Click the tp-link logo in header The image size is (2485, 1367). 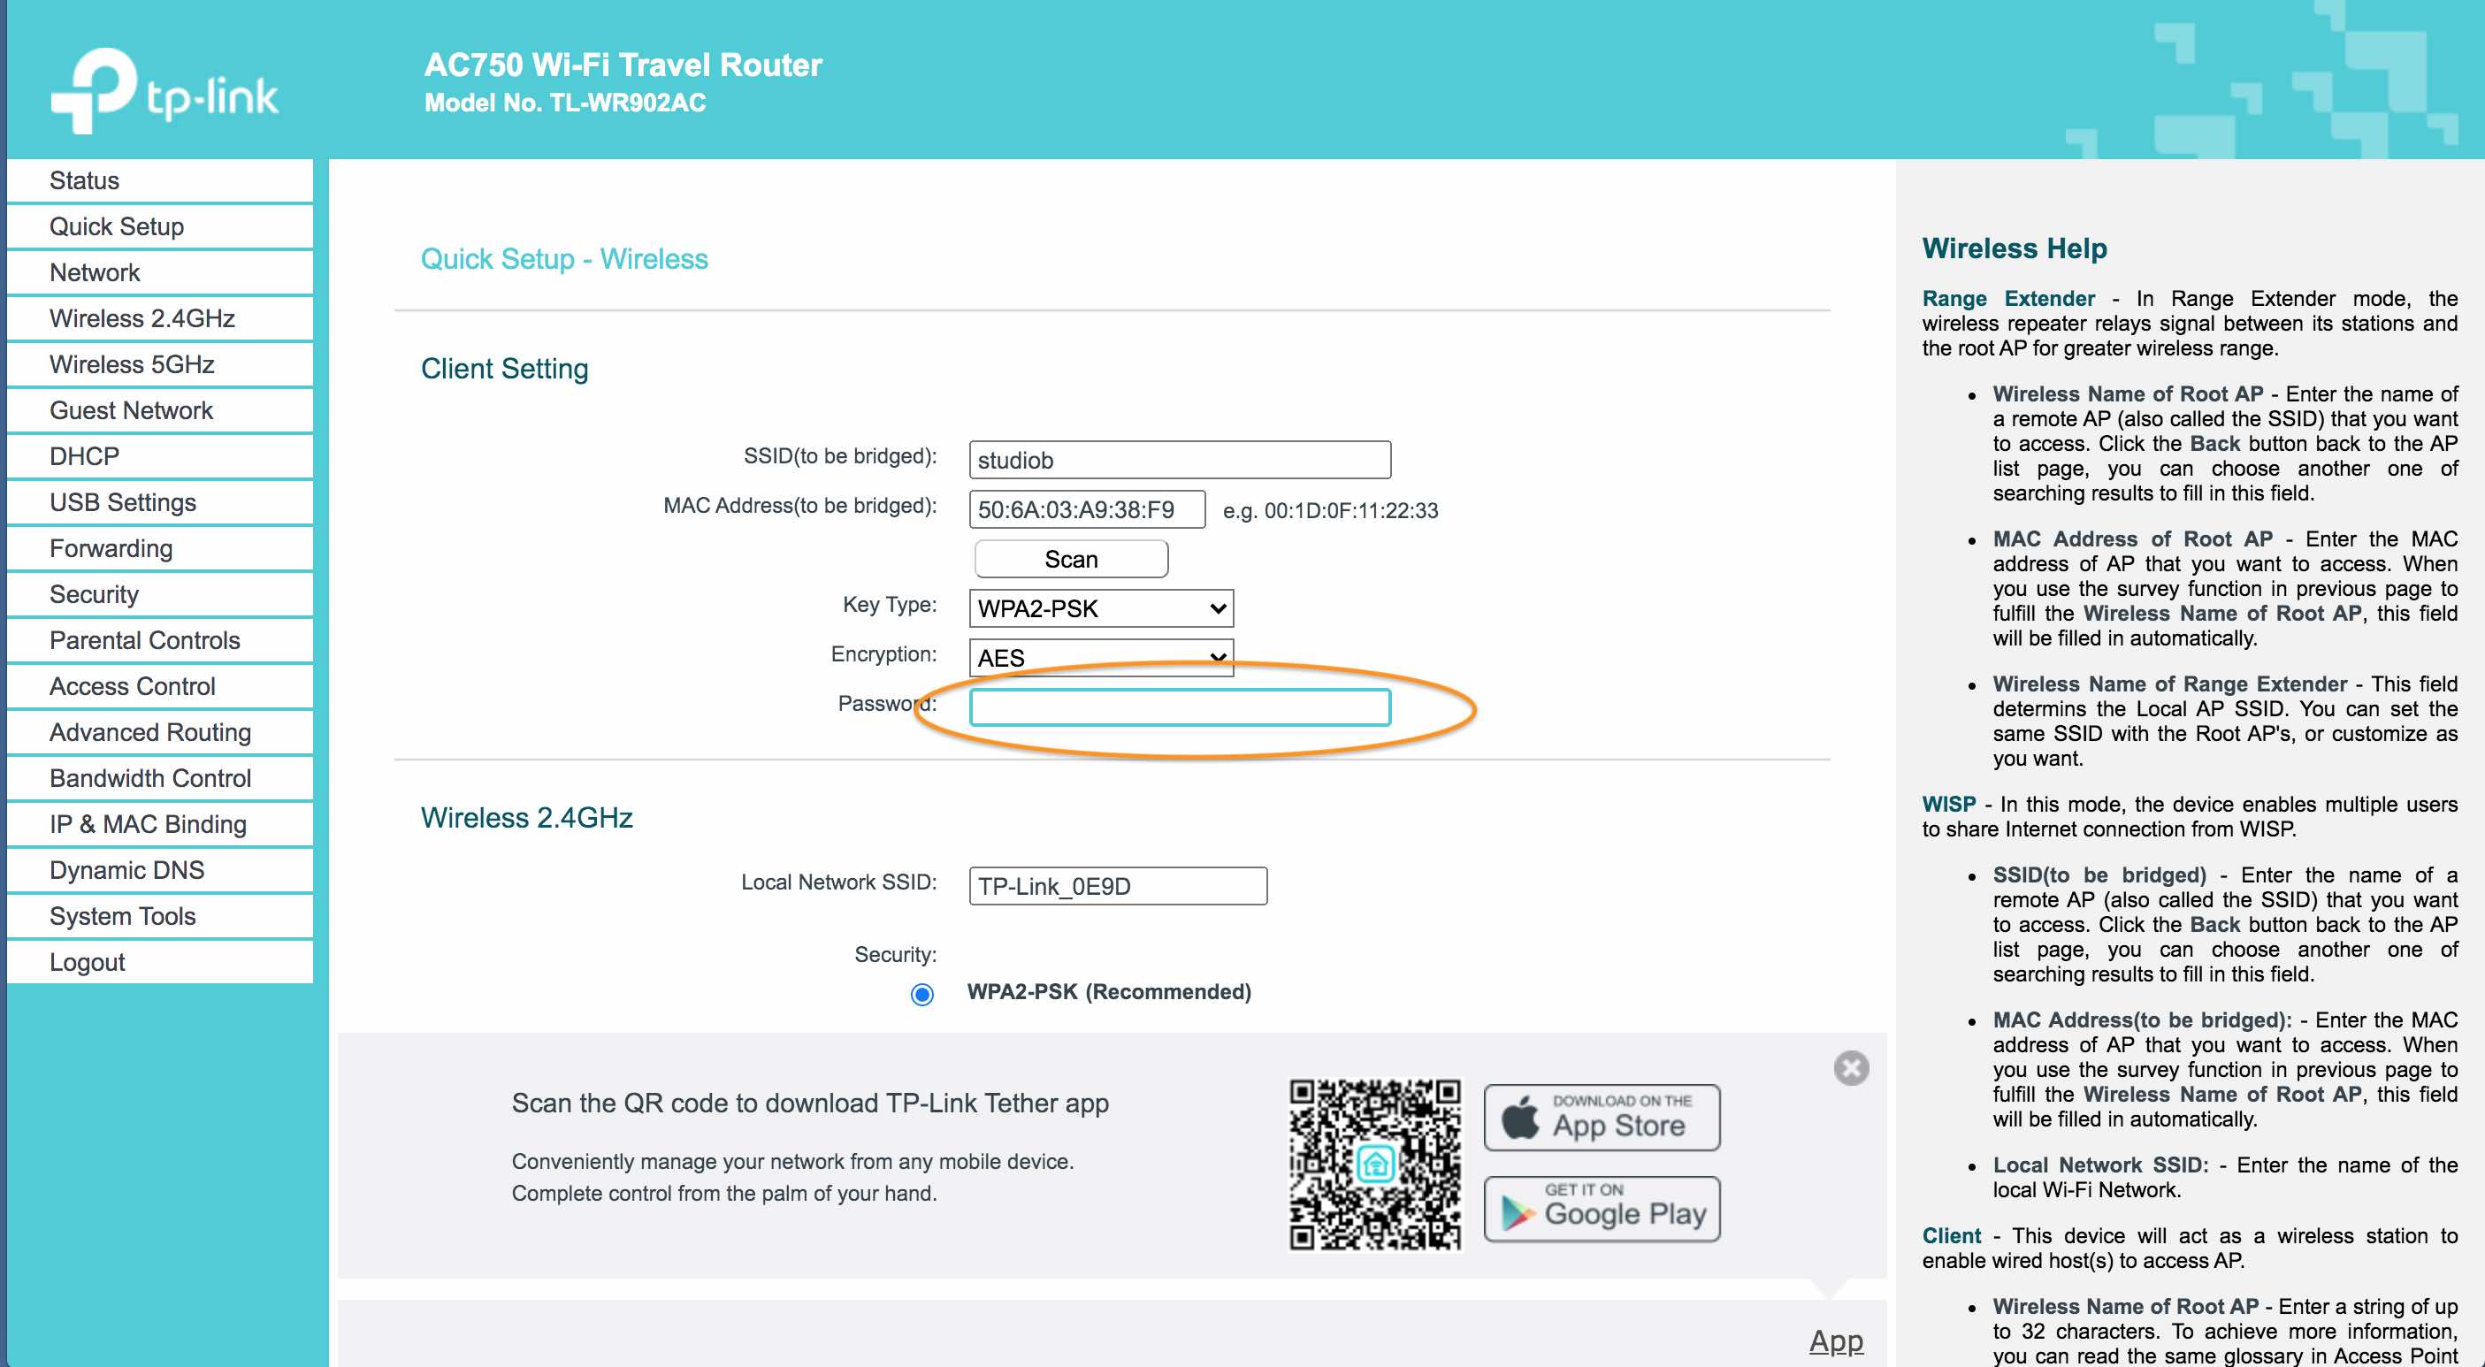(164, 92)
